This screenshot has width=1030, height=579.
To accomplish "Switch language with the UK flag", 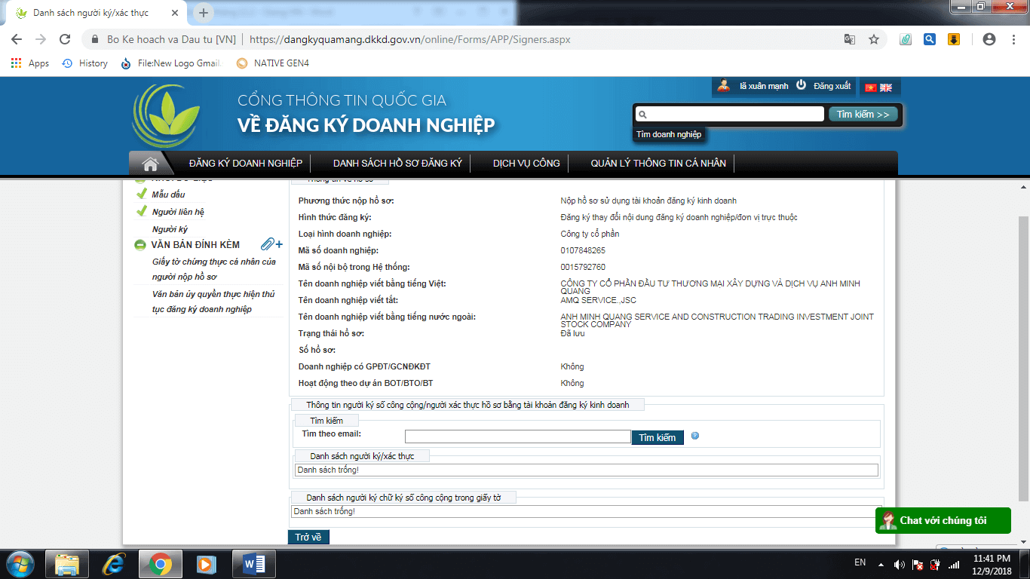I will click(x=885, y=87).
